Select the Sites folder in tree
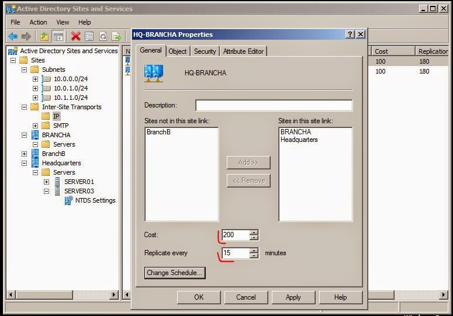 point(38,60)
